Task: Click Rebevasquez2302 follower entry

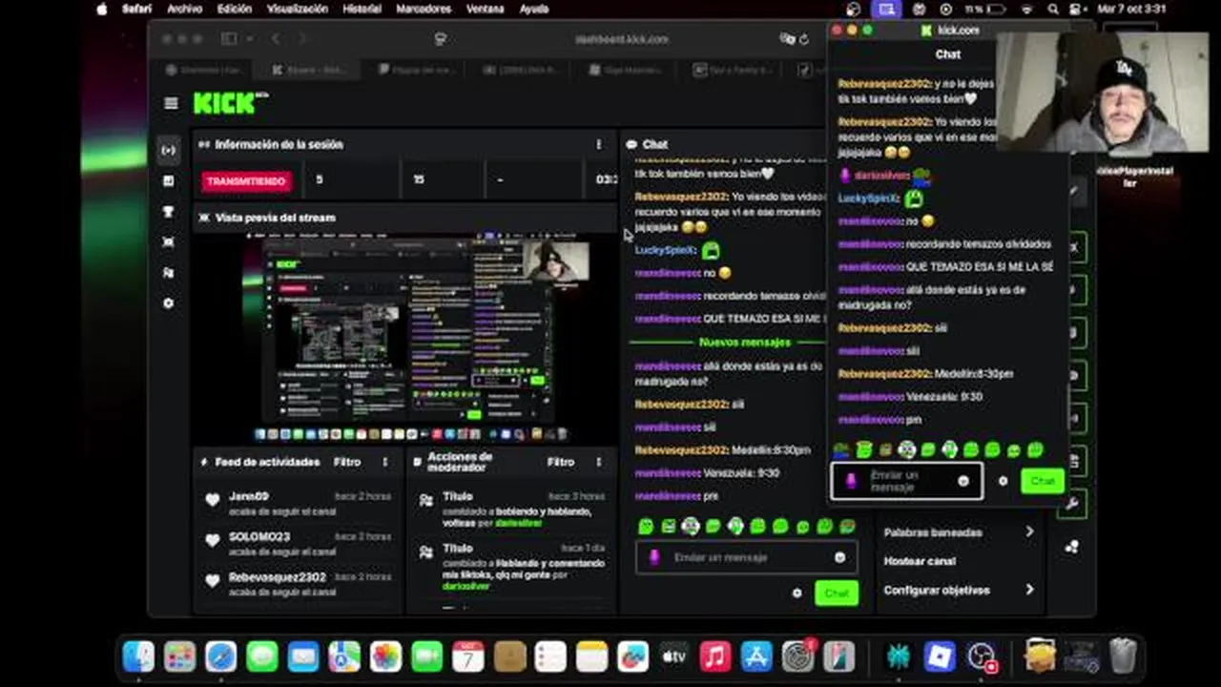Action: click(298, 584)
